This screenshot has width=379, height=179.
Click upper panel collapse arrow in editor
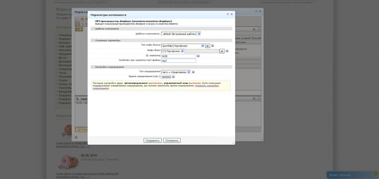(259, 29)
